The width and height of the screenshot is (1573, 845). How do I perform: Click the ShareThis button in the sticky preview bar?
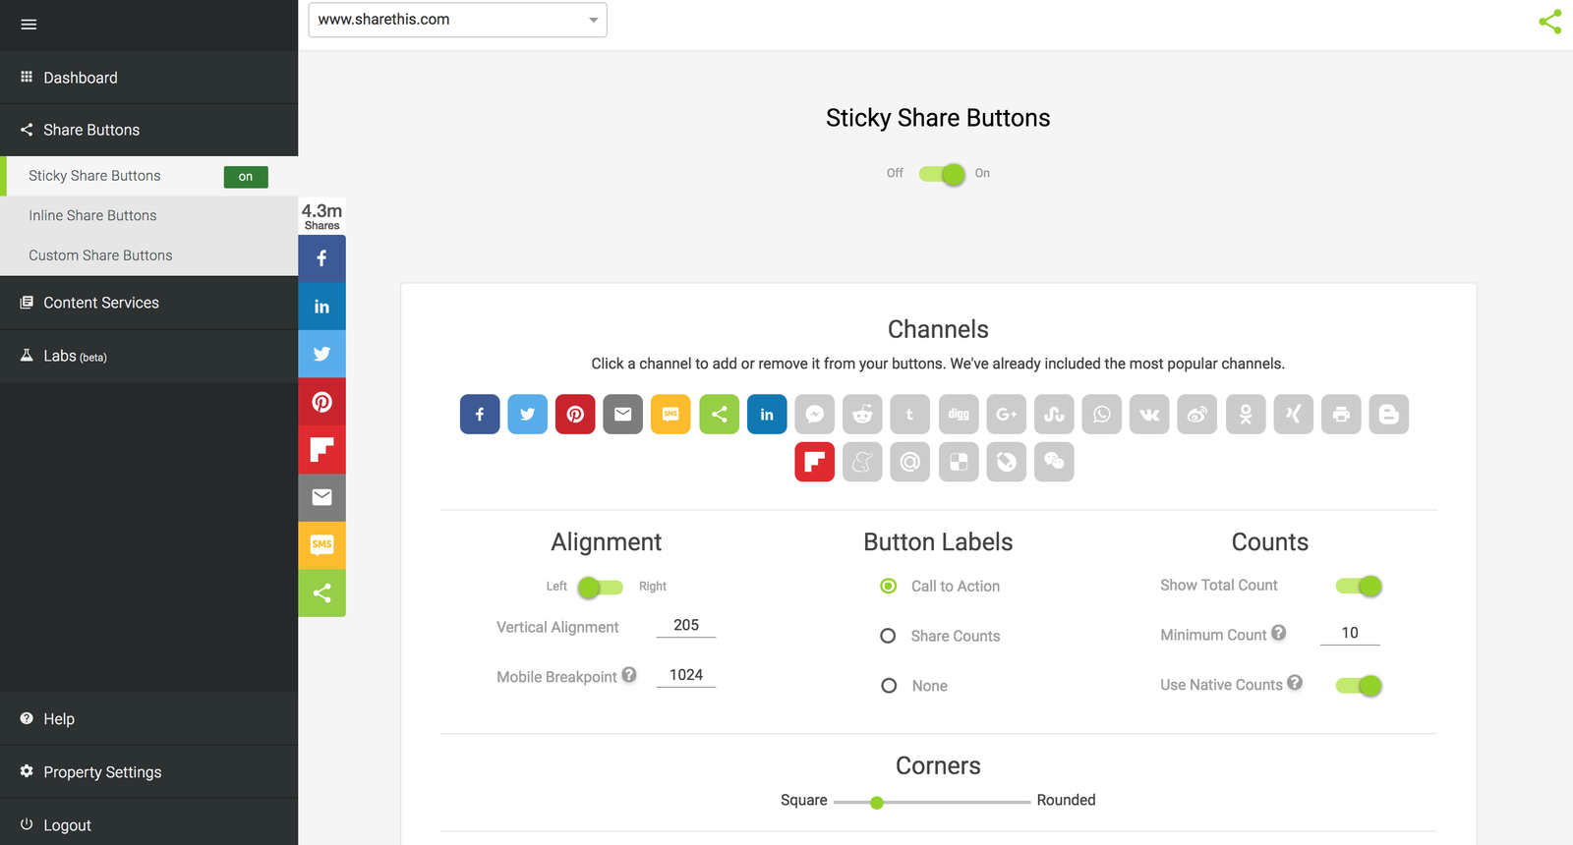(321, 592)
